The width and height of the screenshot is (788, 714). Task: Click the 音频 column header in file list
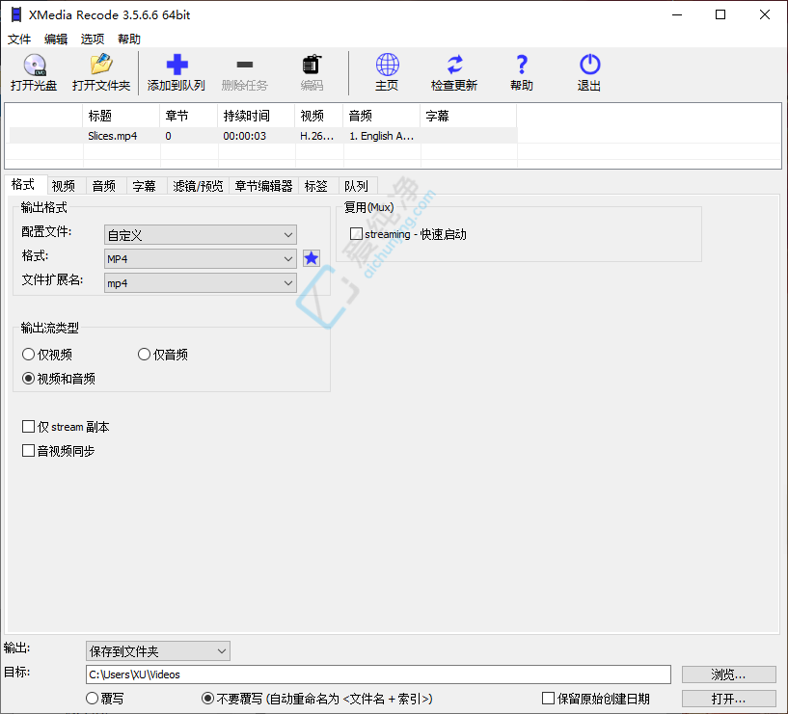pos(381,116)
